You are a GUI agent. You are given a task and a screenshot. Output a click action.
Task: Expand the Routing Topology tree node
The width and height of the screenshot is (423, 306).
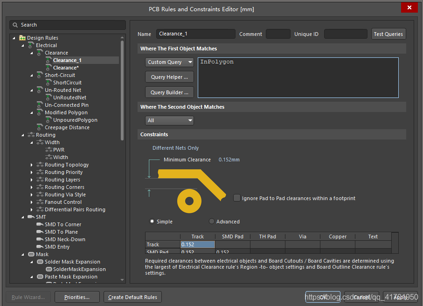tap(32, 165)
